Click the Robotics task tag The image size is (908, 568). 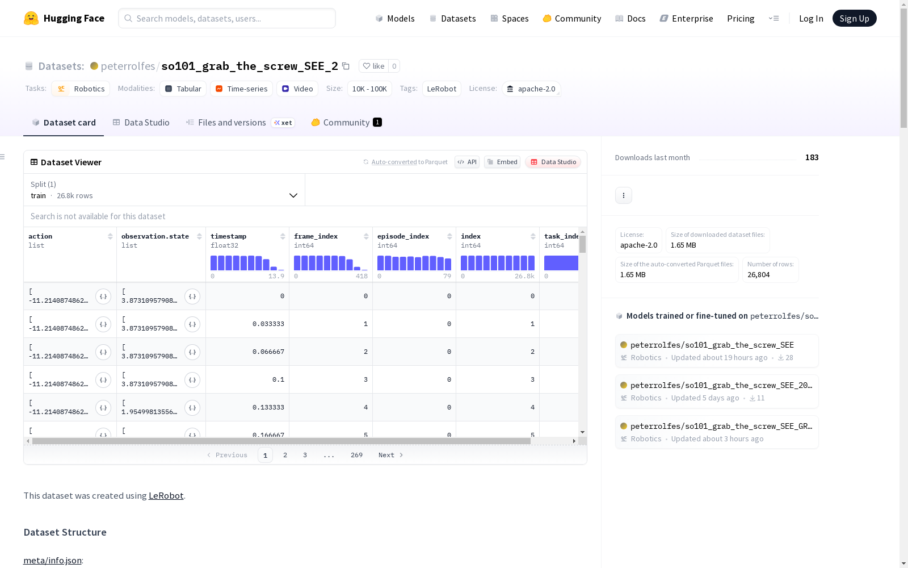[81, 89]
